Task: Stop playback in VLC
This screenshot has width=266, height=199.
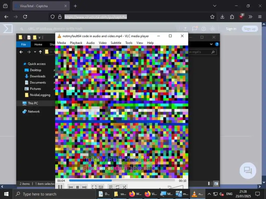Action: (77, 187)
